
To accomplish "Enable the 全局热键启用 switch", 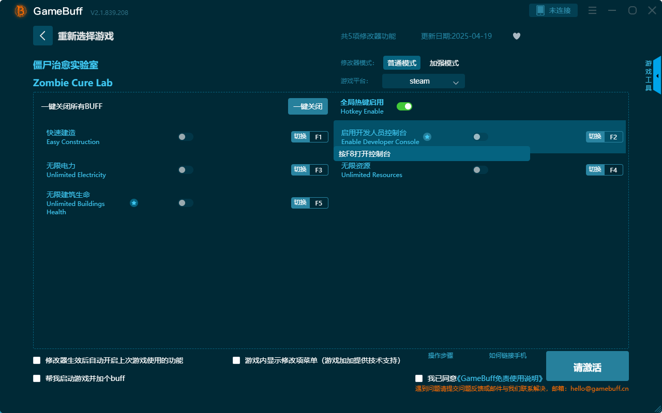I will (x=404, y=106).
